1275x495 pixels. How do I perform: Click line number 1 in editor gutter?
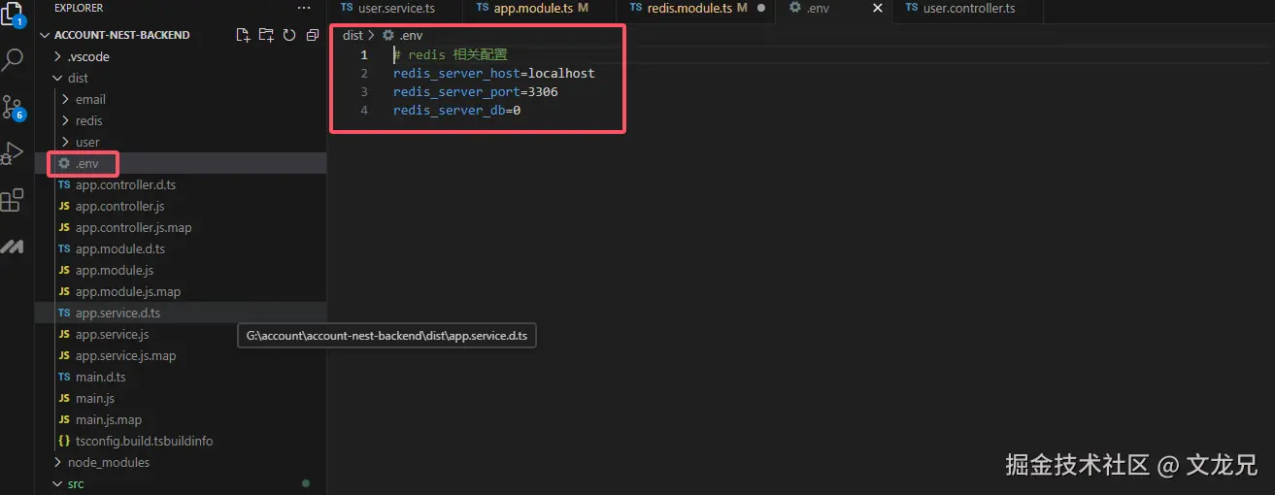pyautogui.click(x=364, y=54)
